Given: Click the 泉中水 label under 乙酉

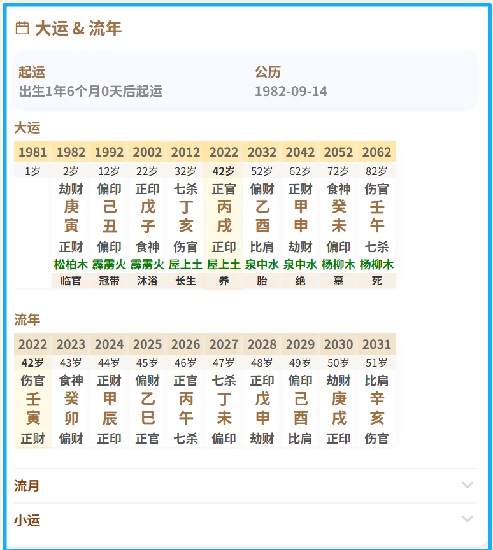Looking at the screenshot, I should [262, 264].
